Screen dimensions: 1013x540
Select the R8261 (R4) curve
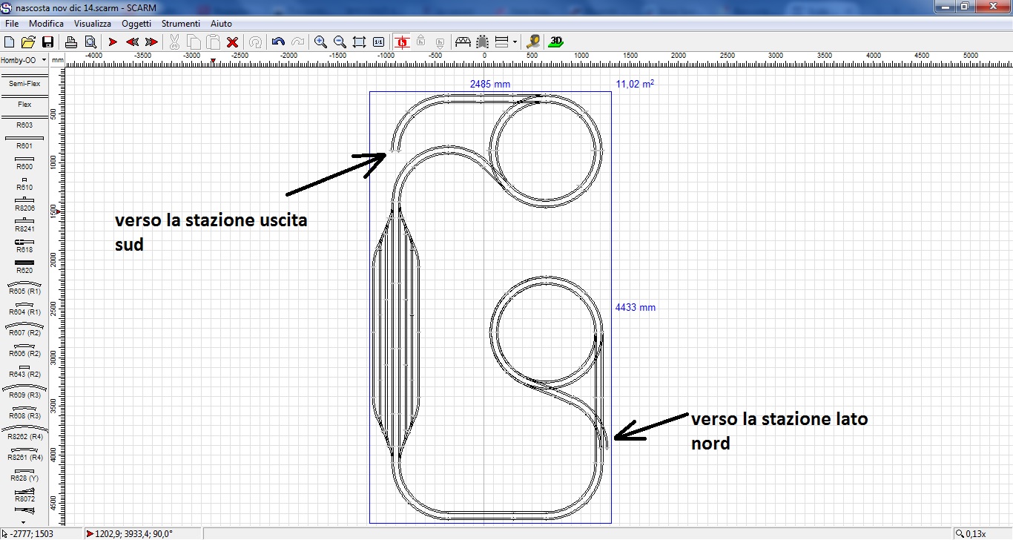pyautogui.click(x=24, y=455)
